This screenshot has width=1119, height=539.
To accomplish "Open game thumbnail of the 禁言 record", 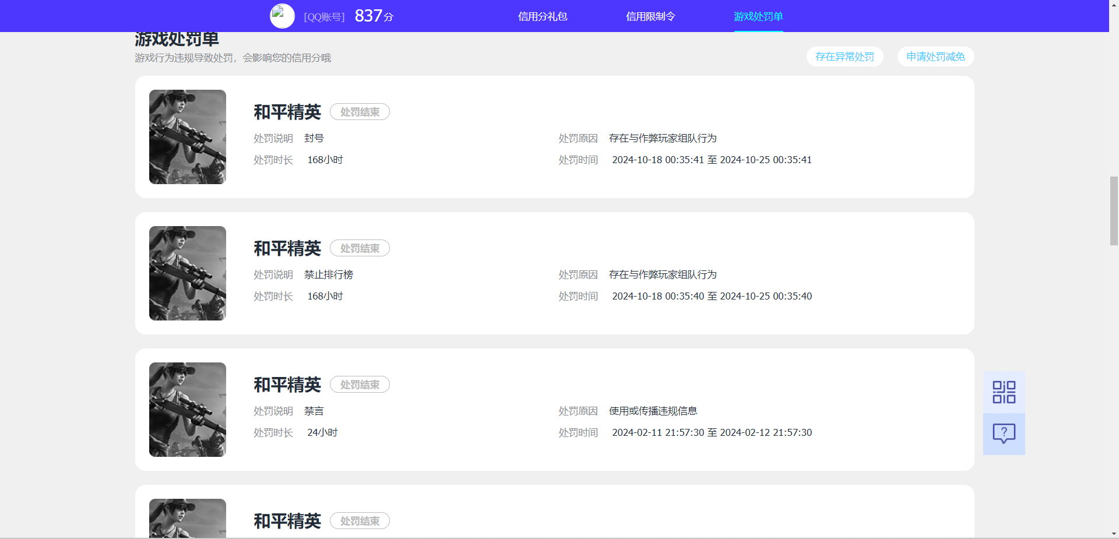I will 188,410.
